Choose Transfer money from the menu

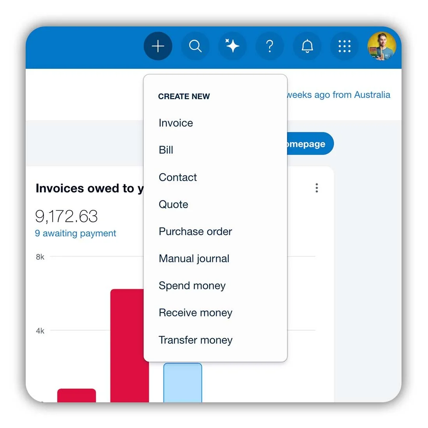(x=195, y=340)
